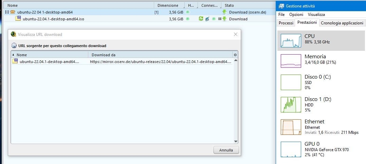The height and width of the screenshot is (164, 366).
Task: Click the ISO file icon in the download list
Action: pos(18,19)
